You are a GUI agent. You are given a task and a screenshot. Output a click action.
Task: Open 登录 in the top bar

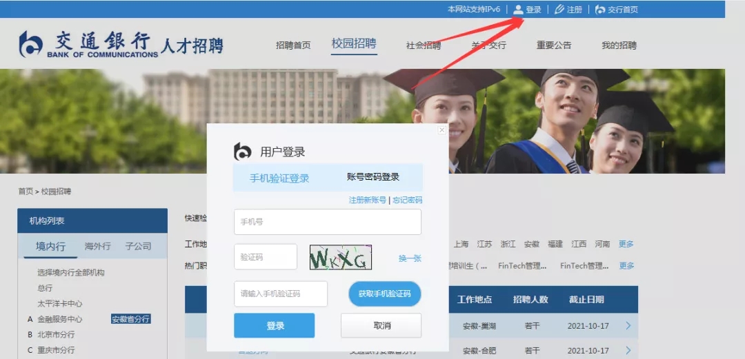coord(533,10)
